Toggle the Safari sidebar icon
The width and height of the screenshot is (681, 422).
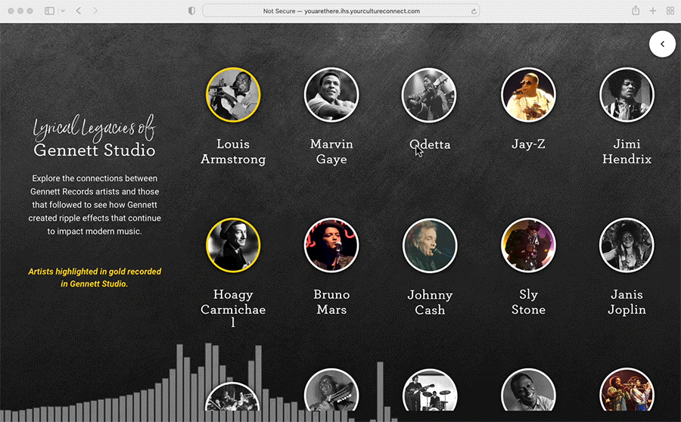click(x=49, y=11)
